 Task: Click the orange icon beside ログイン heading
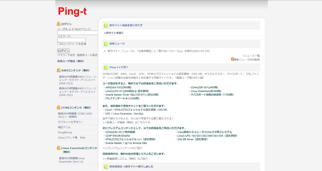point(59,24)
